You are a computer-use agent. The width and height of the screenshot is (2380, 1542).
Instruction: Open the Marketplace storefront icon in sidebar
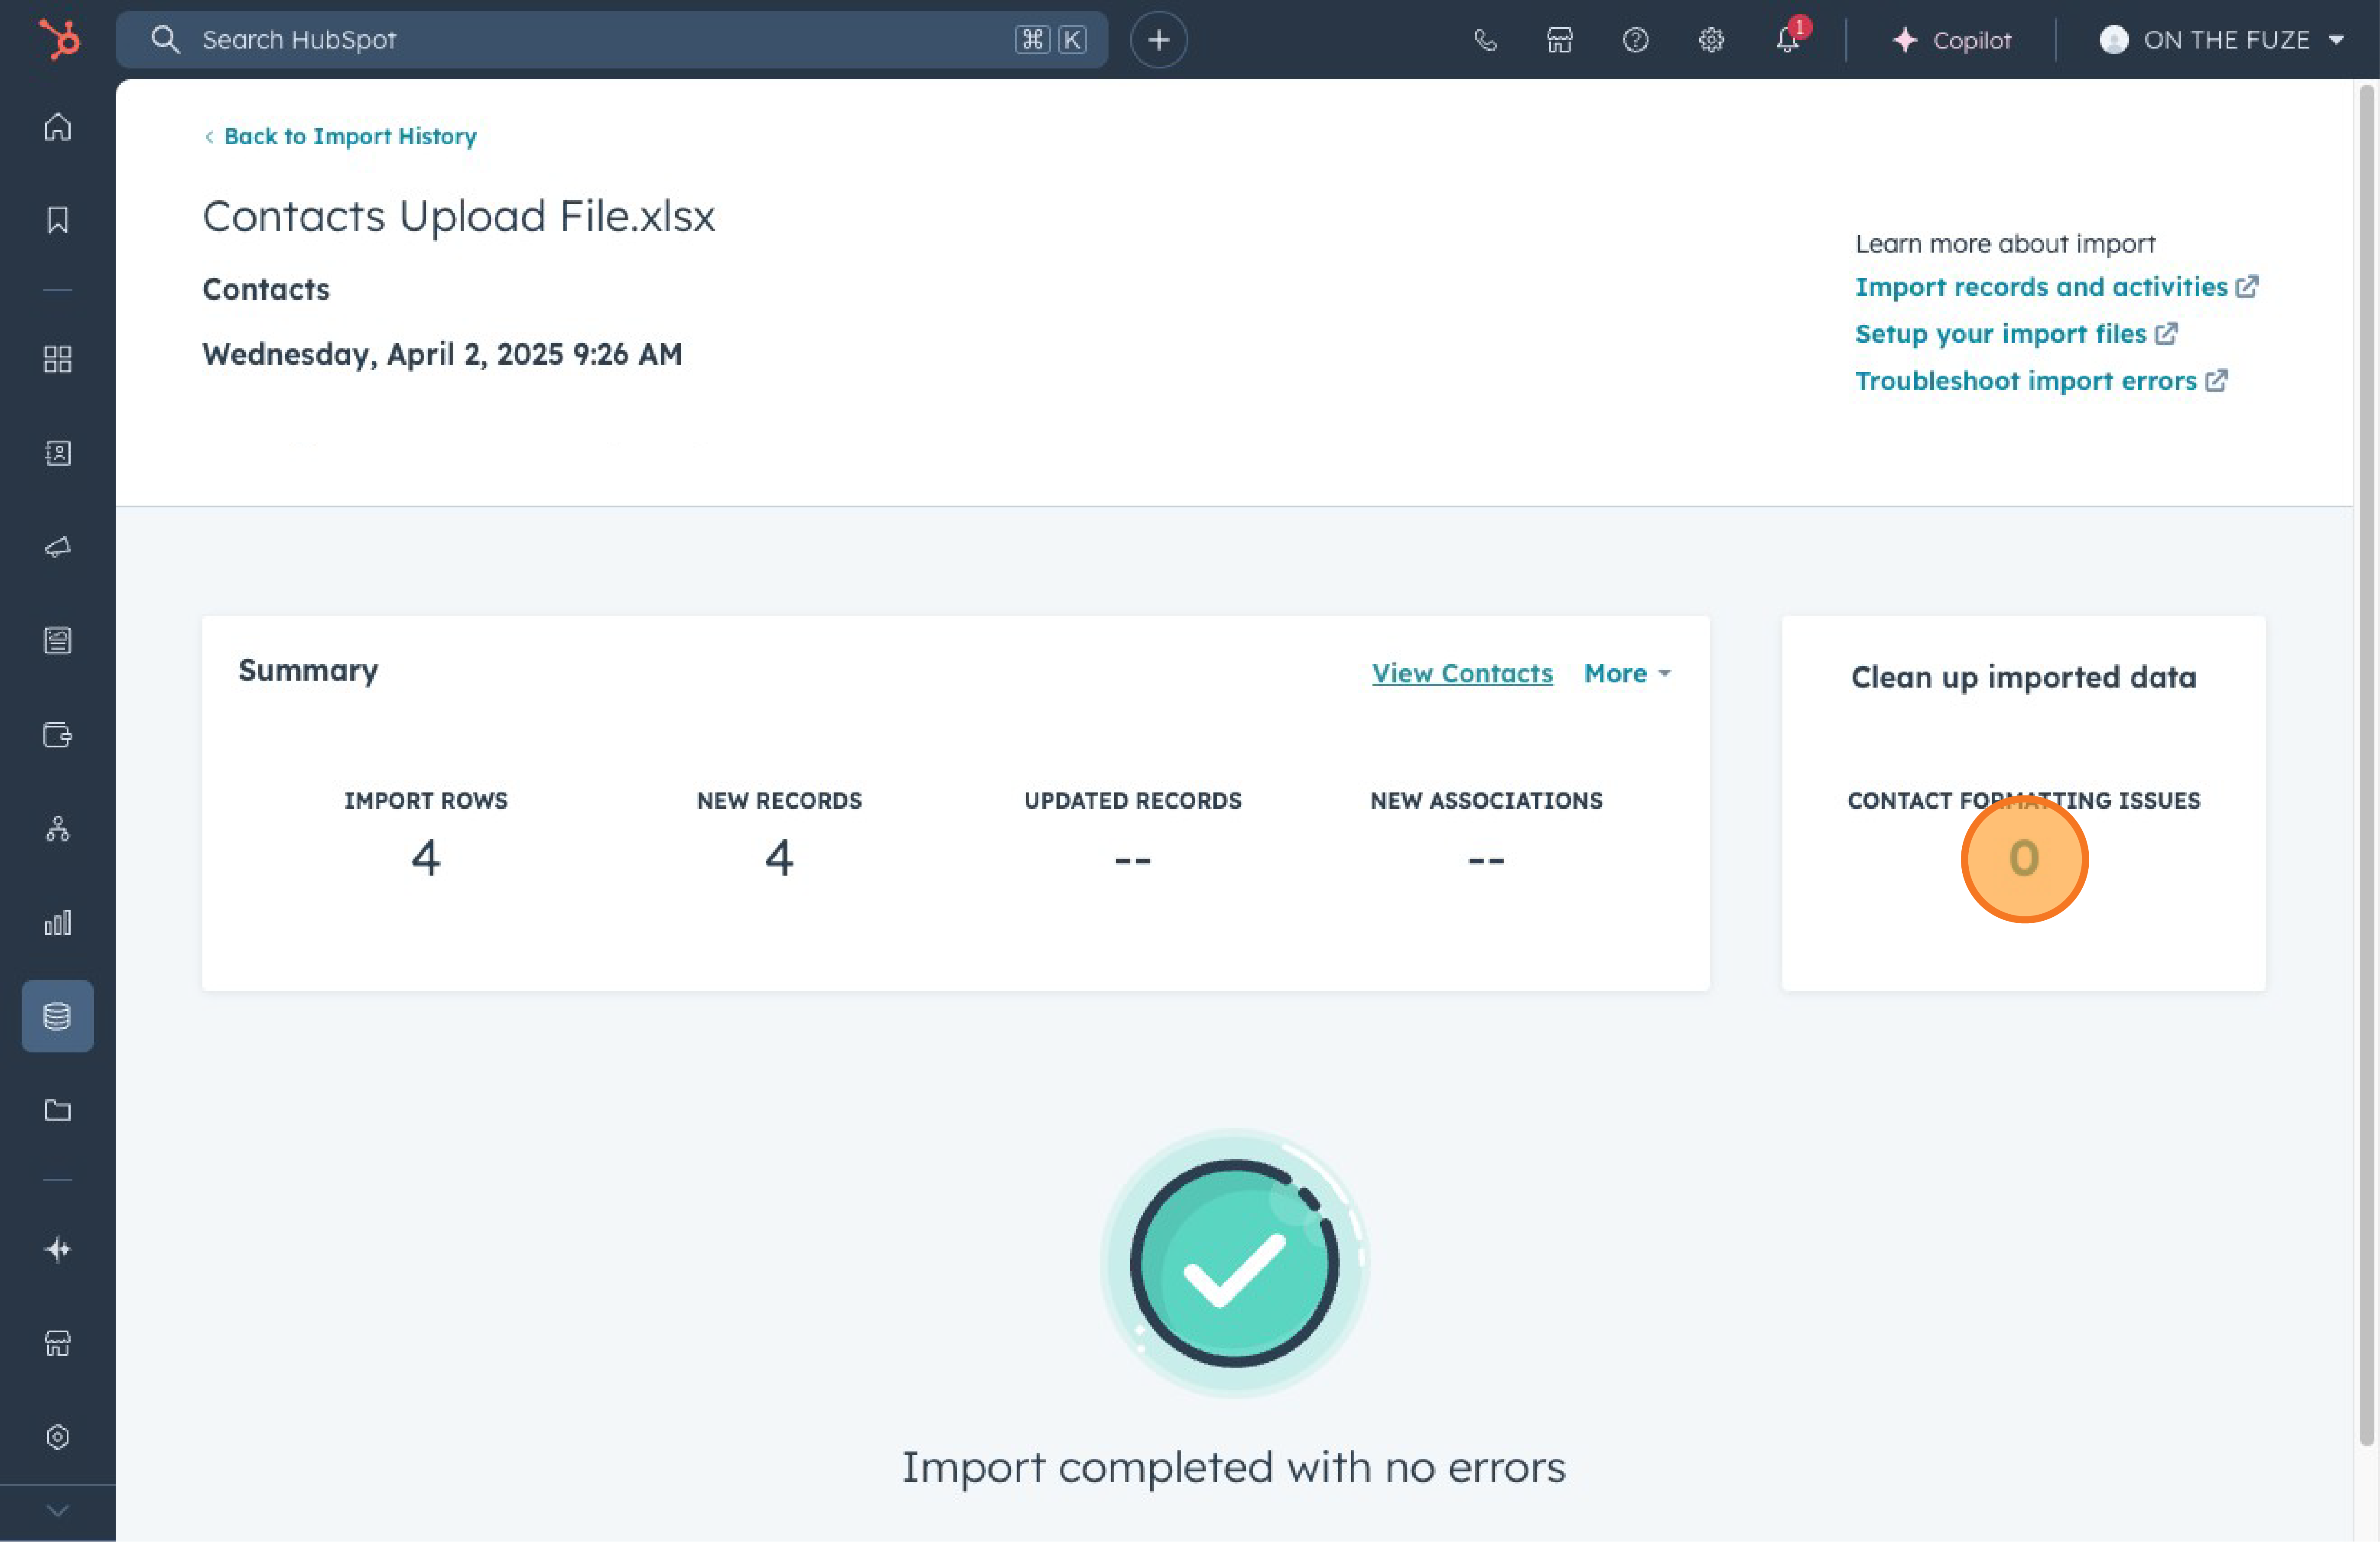[58, 1343]
